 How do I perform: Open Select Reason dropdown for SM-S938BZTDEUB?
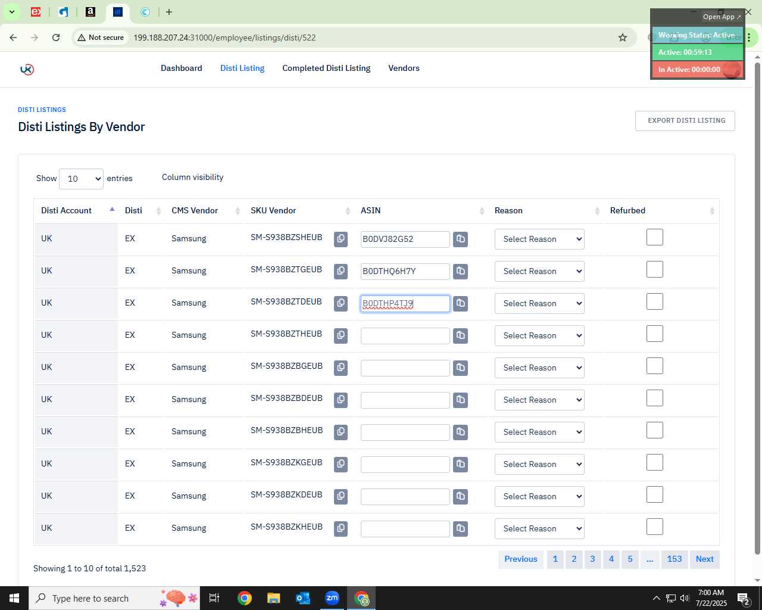[539, 303]
